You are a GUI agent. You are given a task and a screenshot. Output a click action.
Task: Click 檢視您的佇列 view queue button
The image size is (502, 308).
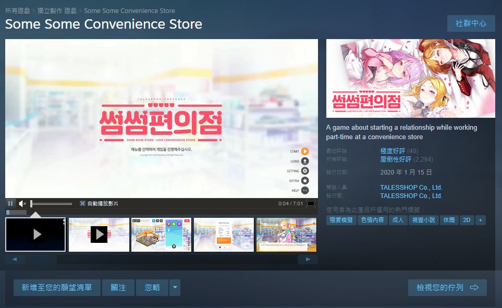tap(447, 288)
